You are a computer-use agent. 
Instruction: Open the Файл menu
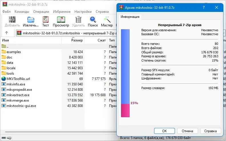pyautogui.click(x=7, y=12)
